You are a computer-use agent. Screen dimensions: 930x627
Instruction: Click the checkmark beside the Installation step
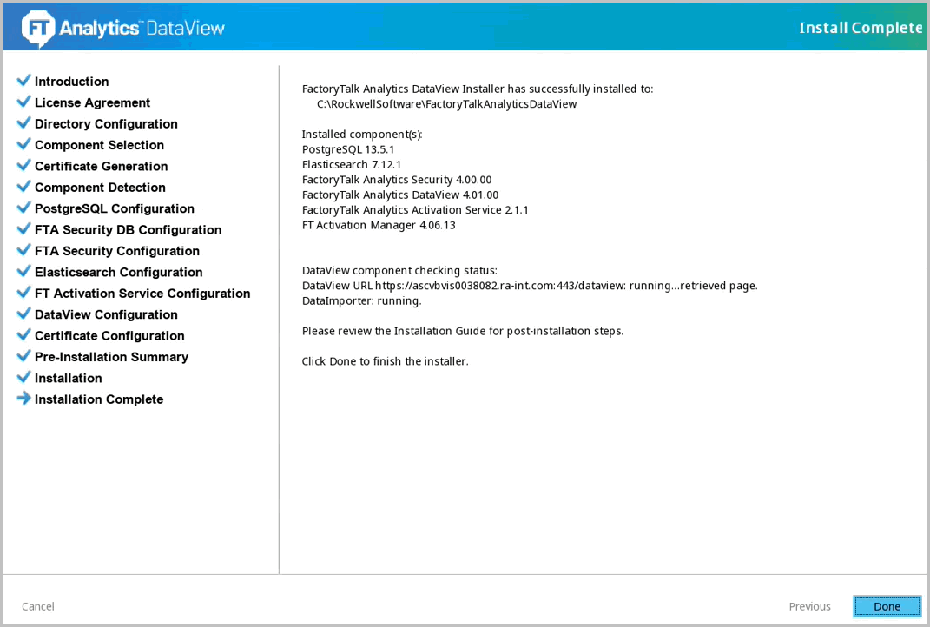pyautogui.click(x=23, y=377)
